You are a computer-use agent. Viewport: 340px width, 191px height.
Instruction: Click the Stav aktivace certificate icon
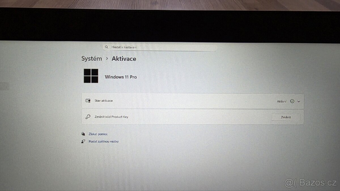tap(88, 101)
